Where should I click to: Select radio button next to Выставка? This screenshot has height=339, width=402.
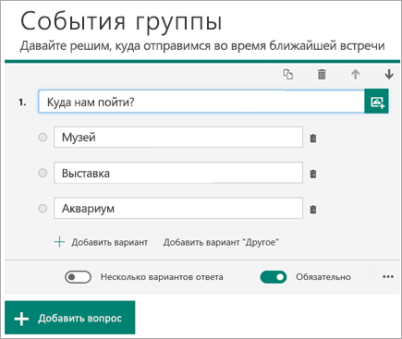[x=43, y=173]
